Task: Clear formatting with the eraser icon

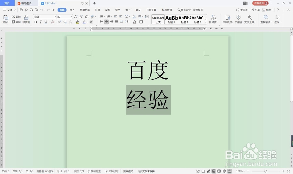Action: click(x=86, y=17)
